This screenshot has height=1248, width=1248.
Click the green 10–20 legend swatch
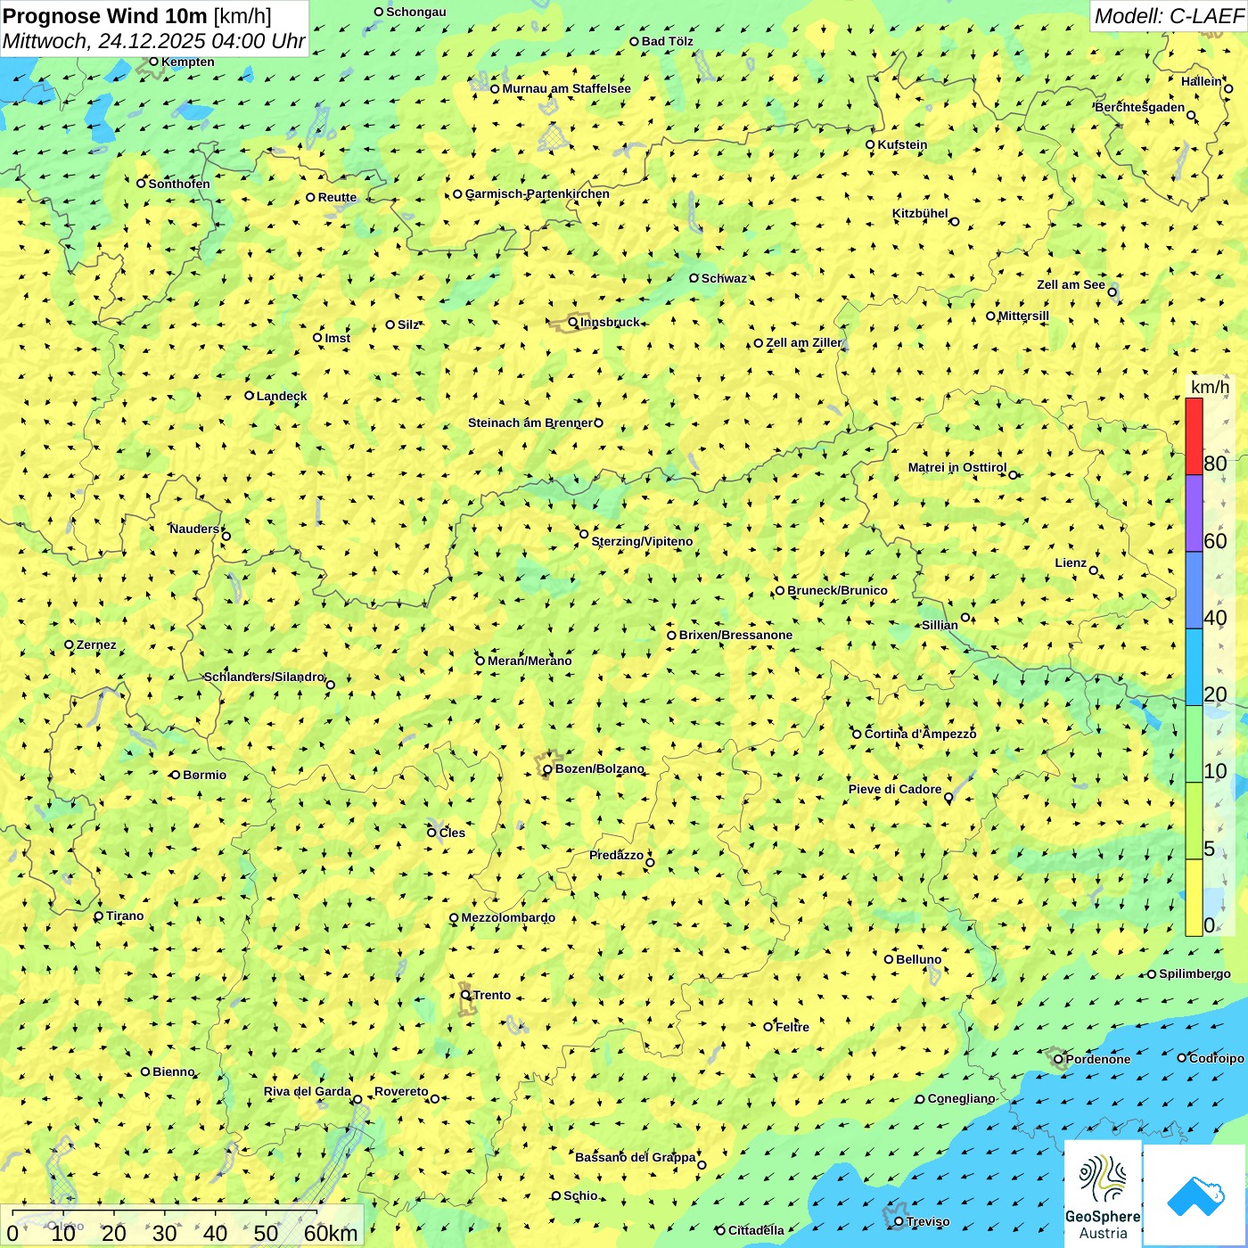click(1194, 744)
